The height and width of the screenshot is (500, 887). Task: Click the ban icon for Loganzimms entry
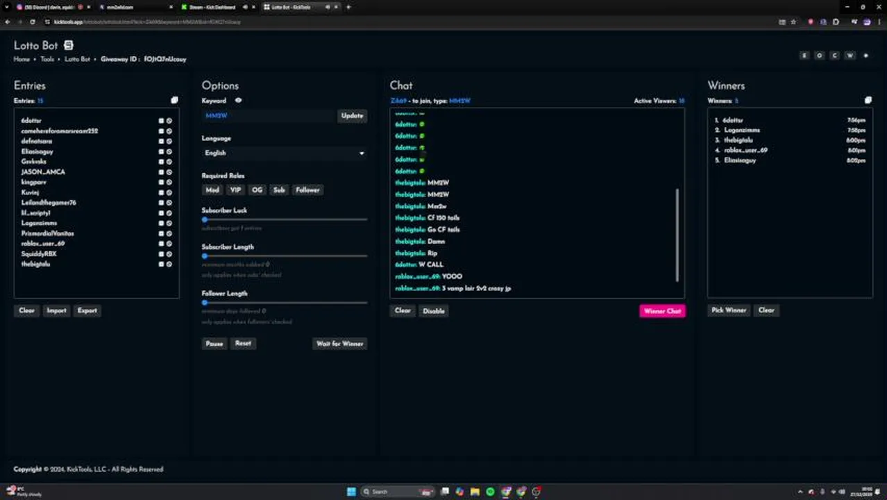169,224
